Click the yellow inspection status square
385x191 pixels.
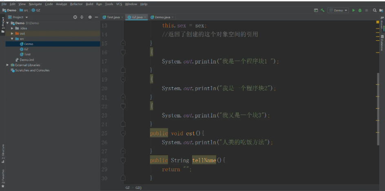tap(378, 22)
